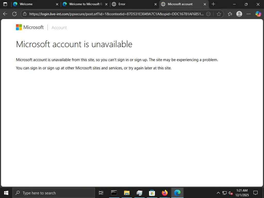The width and height of the screenshot is (264, 198).
Task: Close the Error tab
Action: pos(155,4)
